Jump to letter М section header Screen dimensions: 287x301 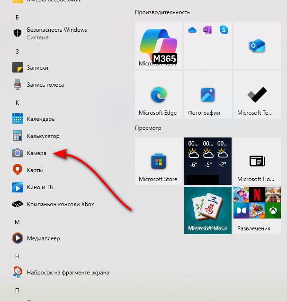[x=17, y=222]
